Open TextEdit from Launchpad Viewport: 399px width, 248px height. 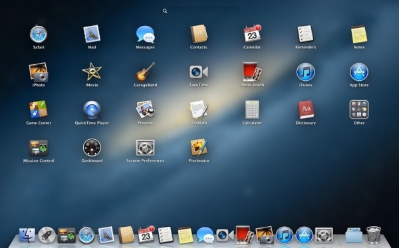pos(199,109)
